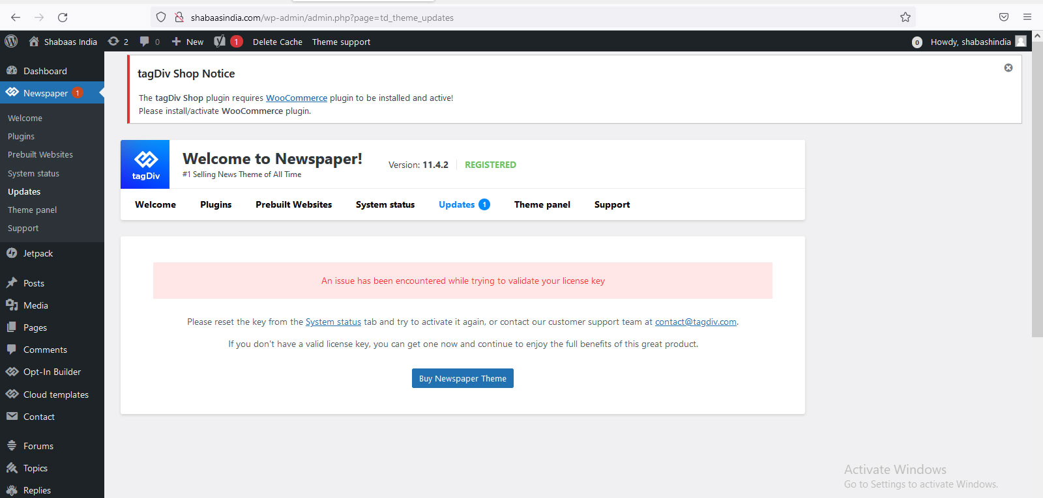Click the page vertical scrollbar
This screenshot has width=1043, height=498.
1038,189
